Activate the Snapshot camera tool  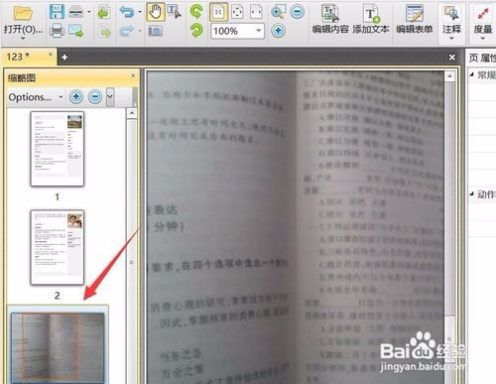click(155, 31)
